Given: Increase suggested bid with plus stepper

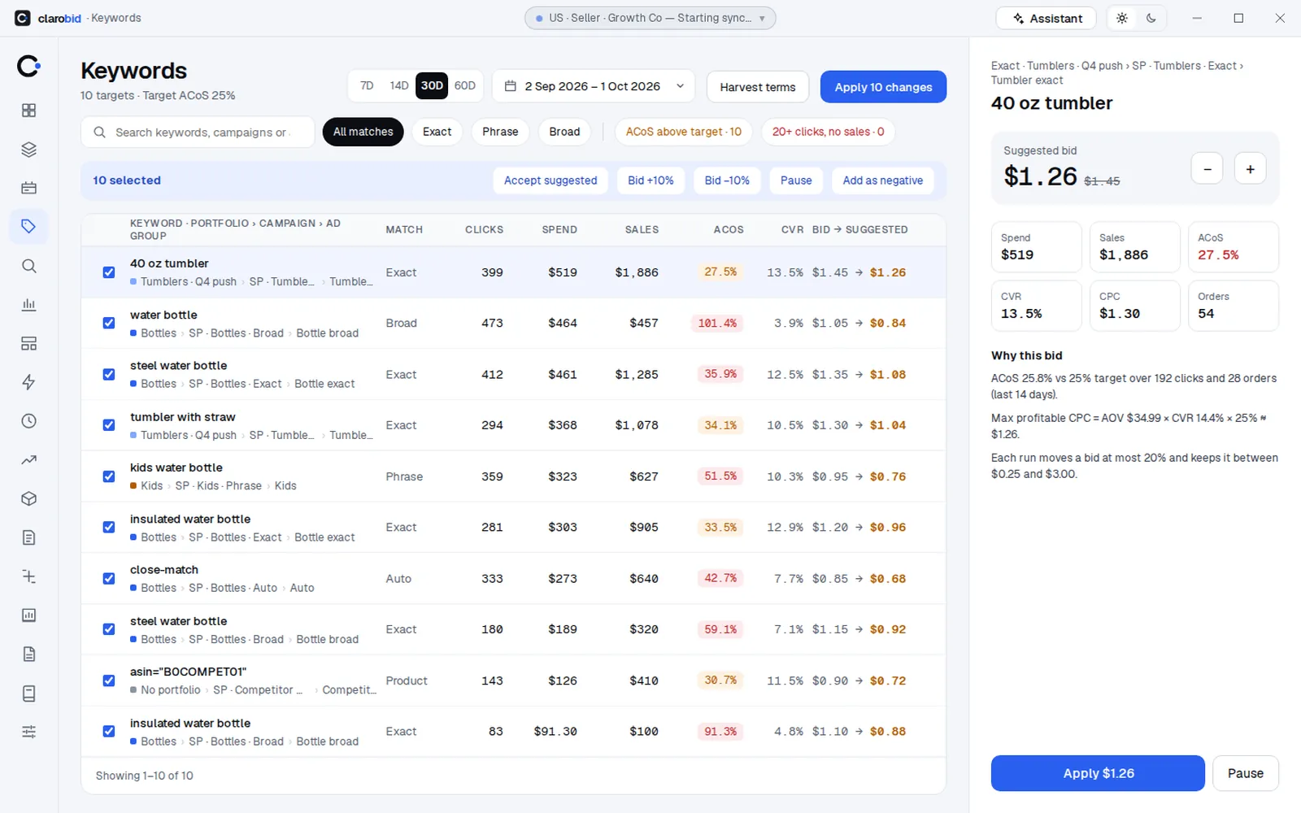Looking at the screenshot, I should click(x=1251, y=168).
